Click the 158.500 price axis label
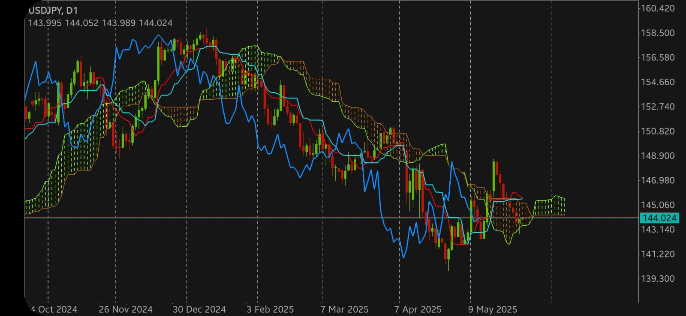The width and height of the screenshot is (686, 316). 657,33
